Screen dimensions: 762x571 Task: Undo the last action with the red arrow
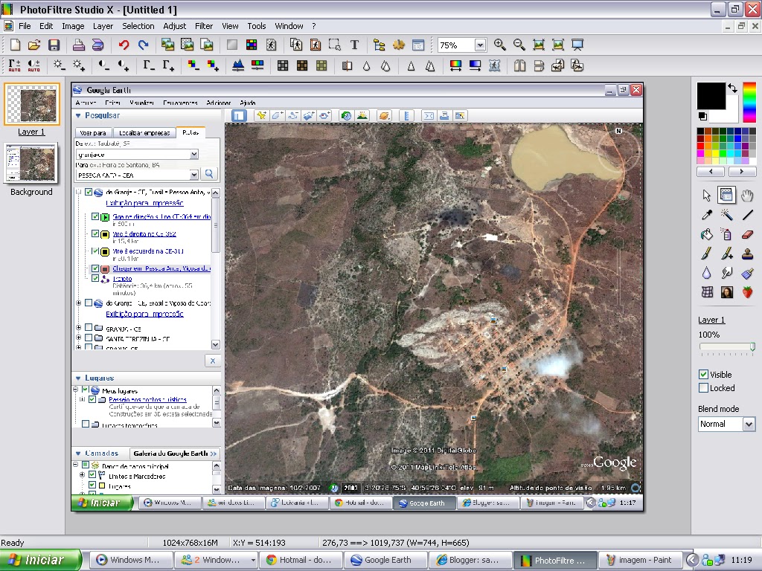[x=124, y=45]
